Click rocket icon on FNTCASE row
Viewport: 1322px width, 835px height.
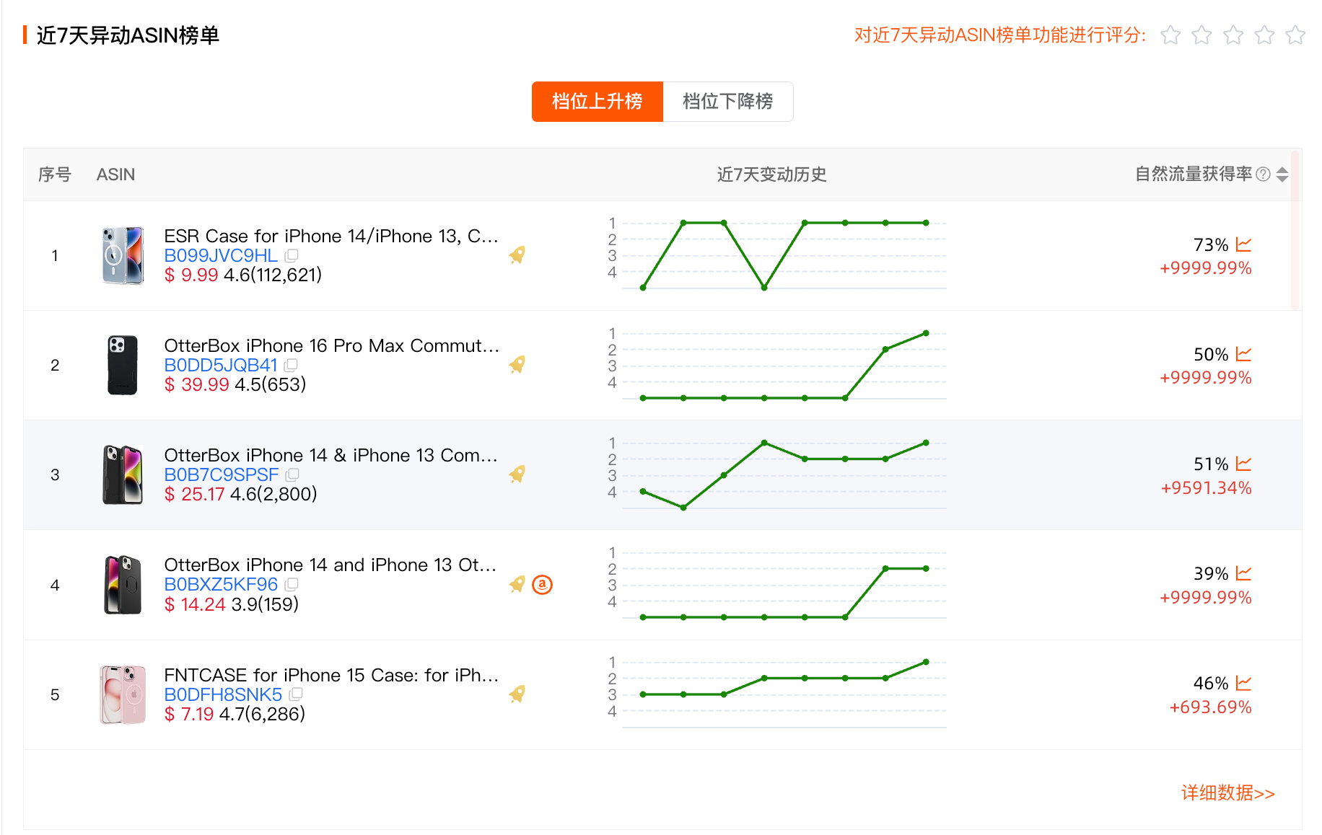[517, 694]
